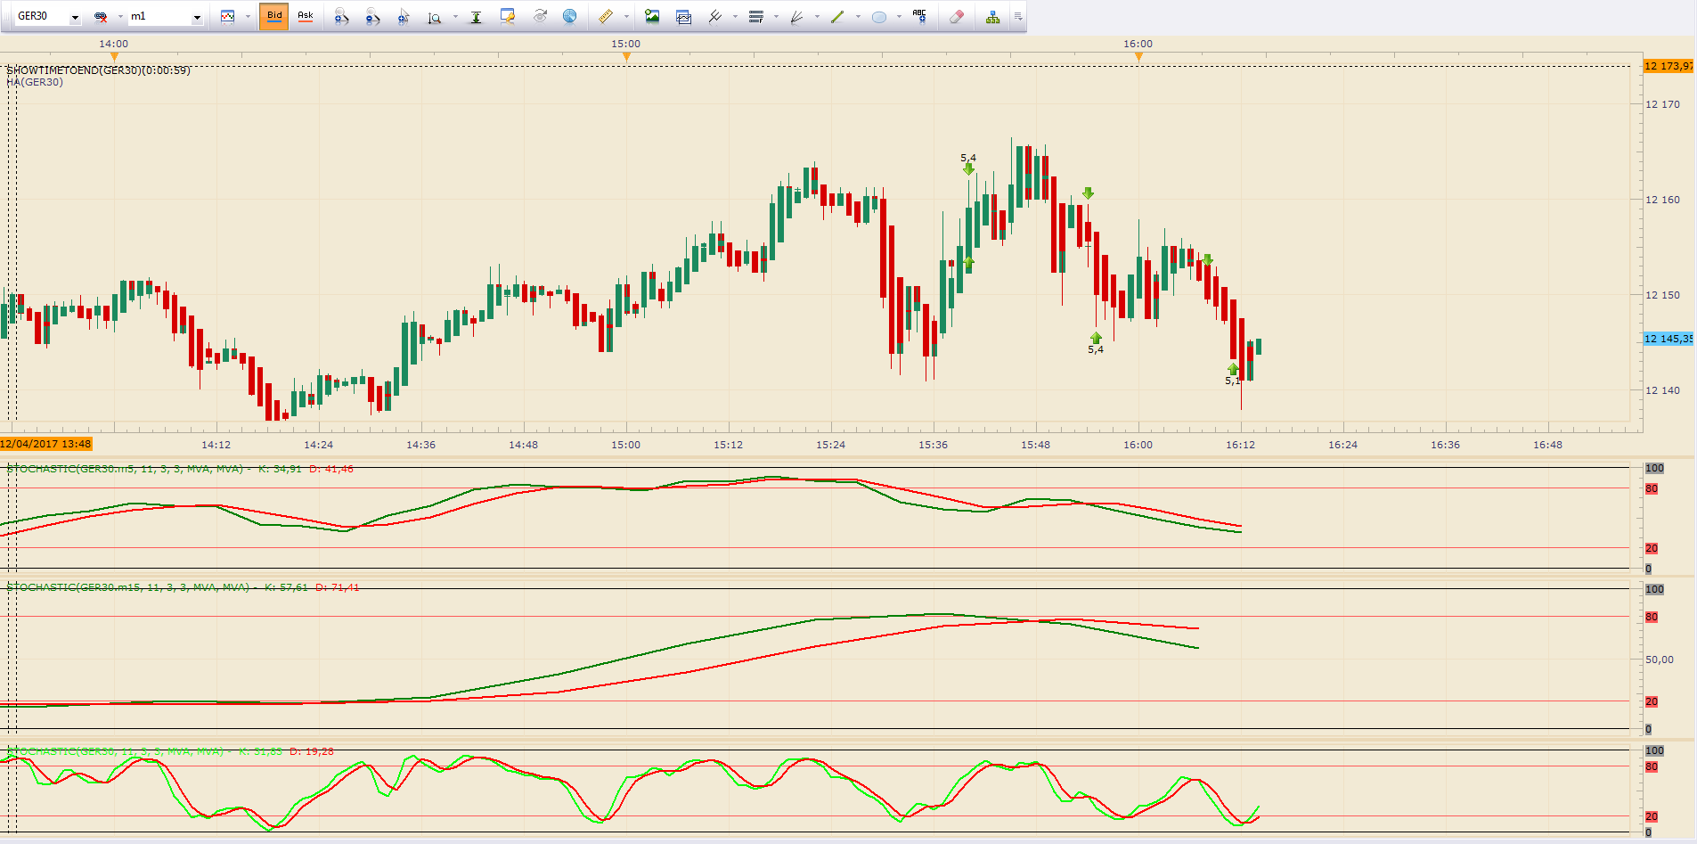
Task: Expand the ellipse shape dropdown arrow
Action: pyautogui.click(x=899, y=17)
